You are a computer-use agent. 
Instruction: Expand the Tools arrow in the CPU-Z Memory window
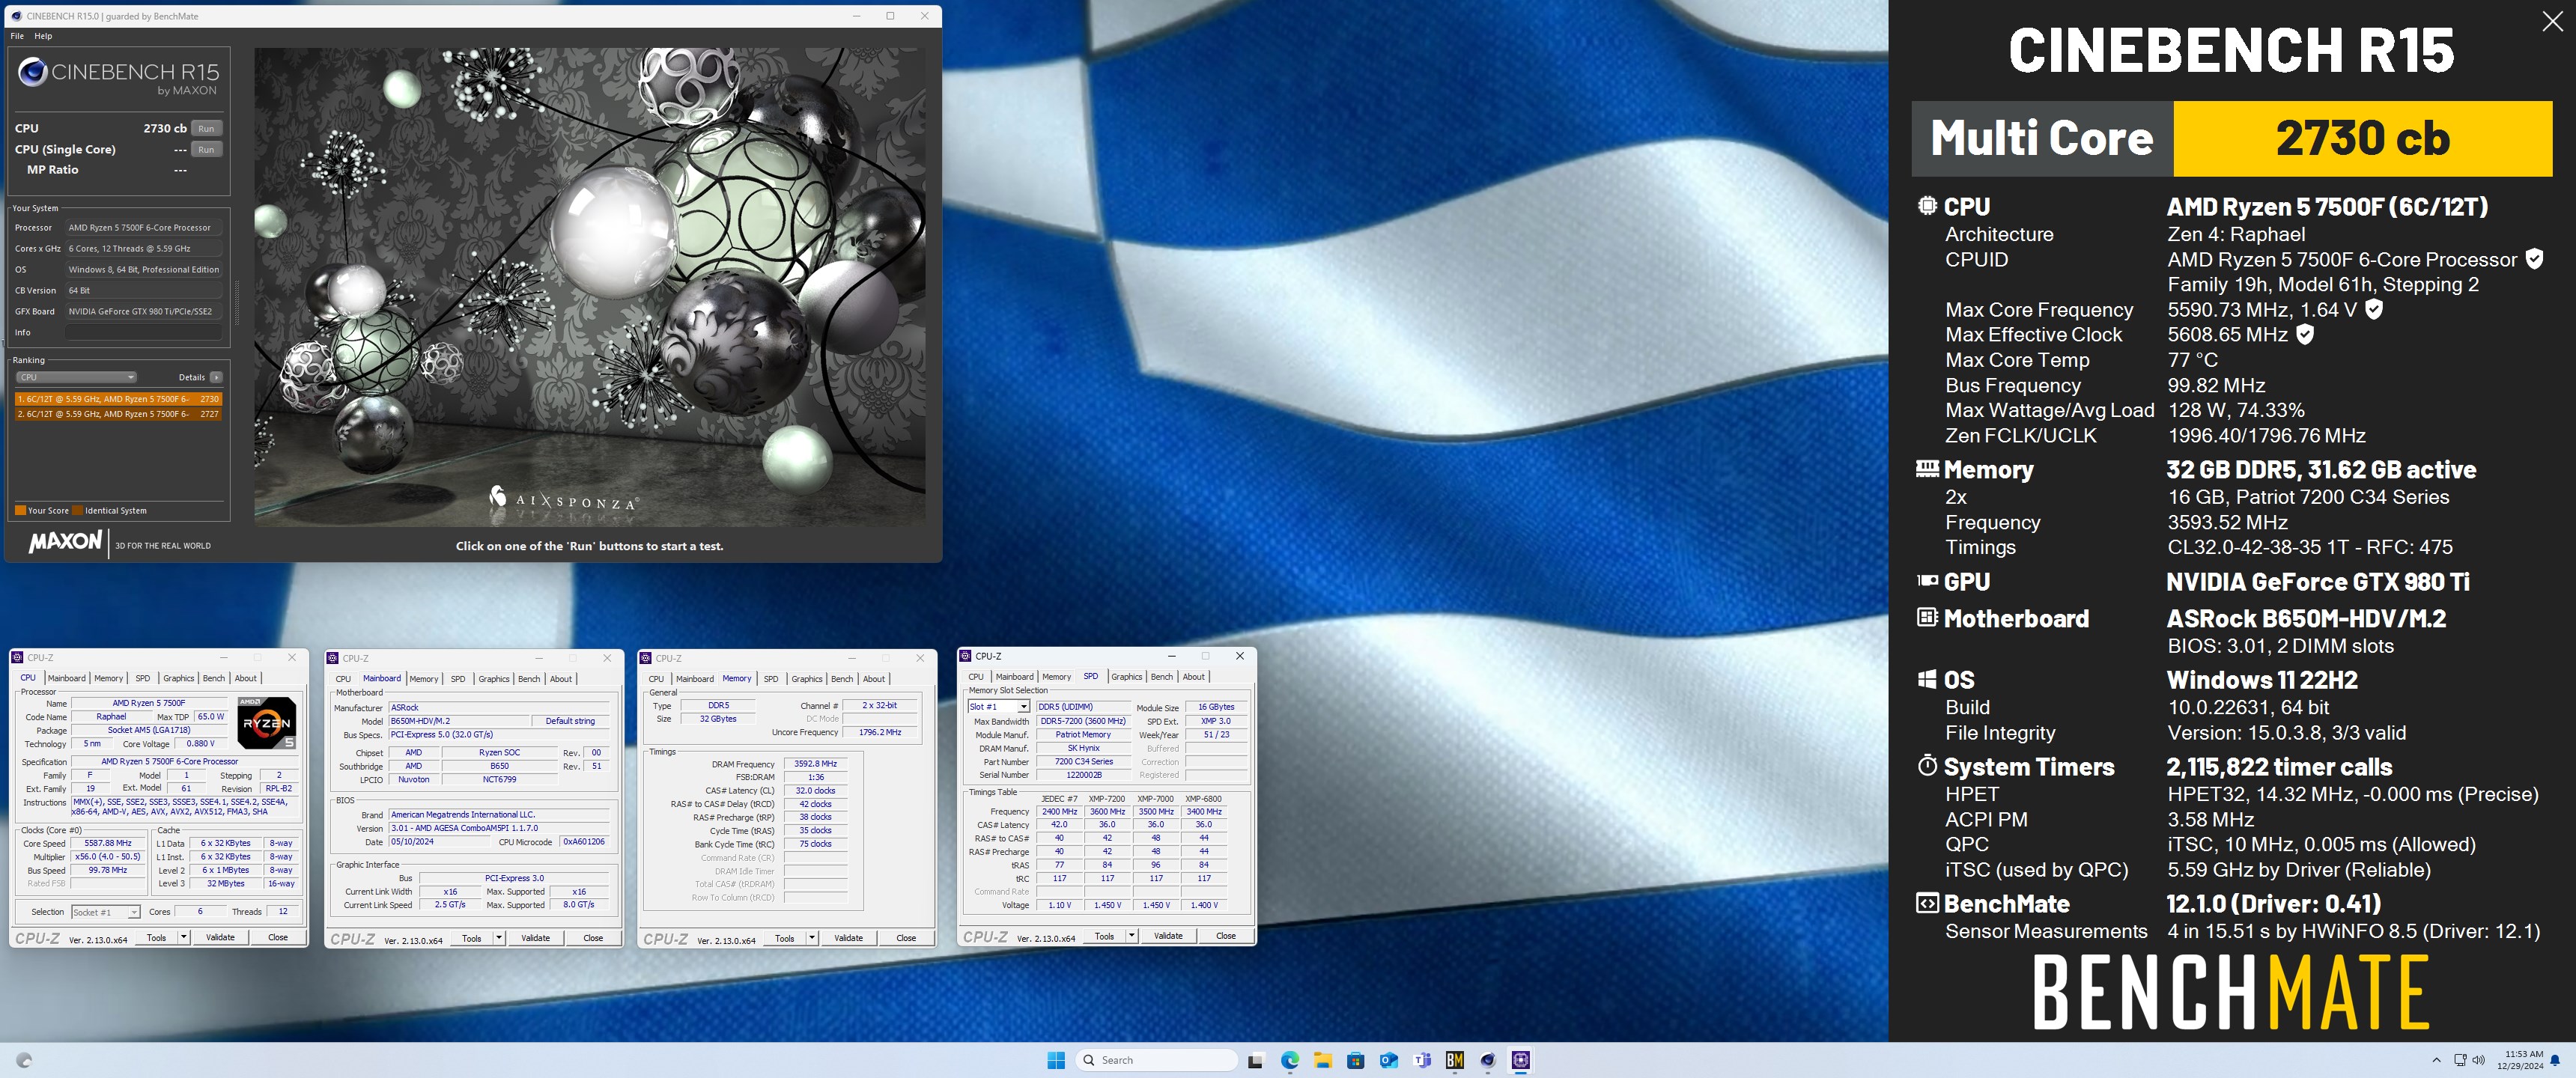pos(812,938)
